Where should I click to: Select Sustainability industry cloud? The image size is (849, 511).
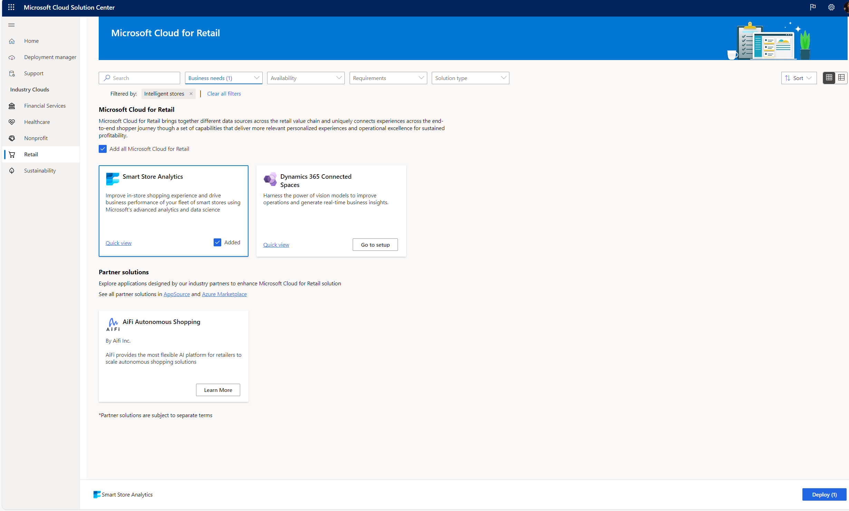40,171
